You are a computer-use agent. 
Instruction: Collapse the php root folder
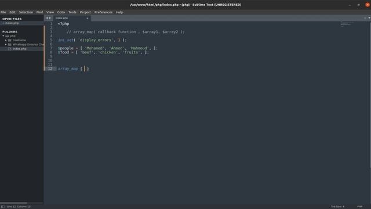coord(3,36)
